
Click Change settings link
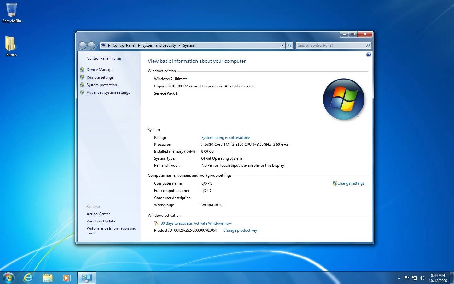[351, 183]
